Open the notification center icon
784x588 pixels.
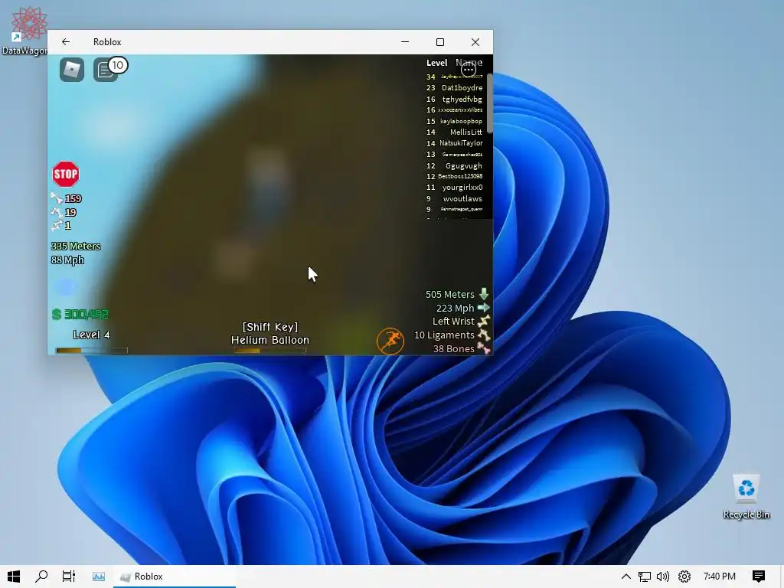tap(759, 577)
